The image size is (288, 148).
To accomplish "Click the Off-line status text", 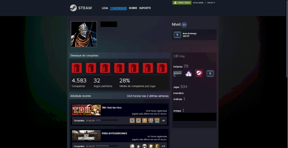I will tap(179, 56).
